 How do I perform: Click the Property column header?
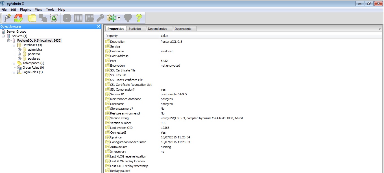(x=132, y=36)
